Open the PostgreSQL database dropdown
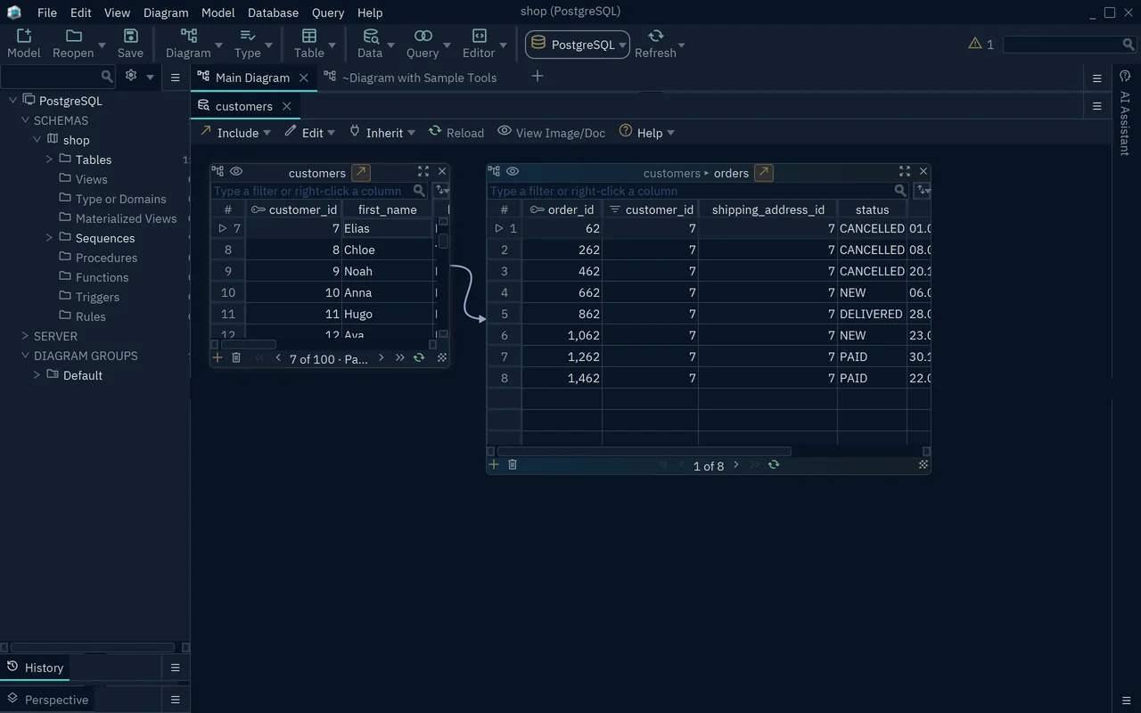 [x=578, y=45]
